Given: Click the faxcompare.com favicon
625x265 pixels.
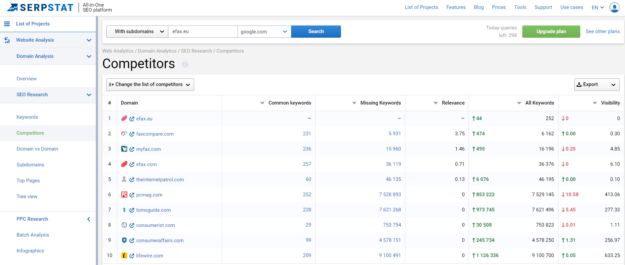Looking at the screenshot, I should pyautogui.click(x=124, y=134).
